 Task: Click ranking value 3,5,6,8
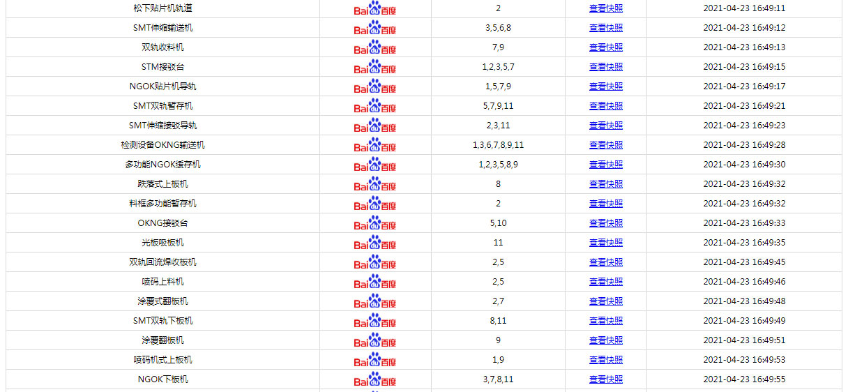tap(498, 28)
